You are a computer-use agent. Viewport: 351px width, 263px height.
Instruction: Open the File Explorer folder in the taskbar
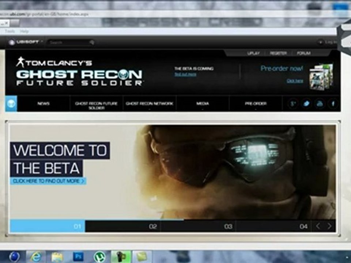pos(57,257)
